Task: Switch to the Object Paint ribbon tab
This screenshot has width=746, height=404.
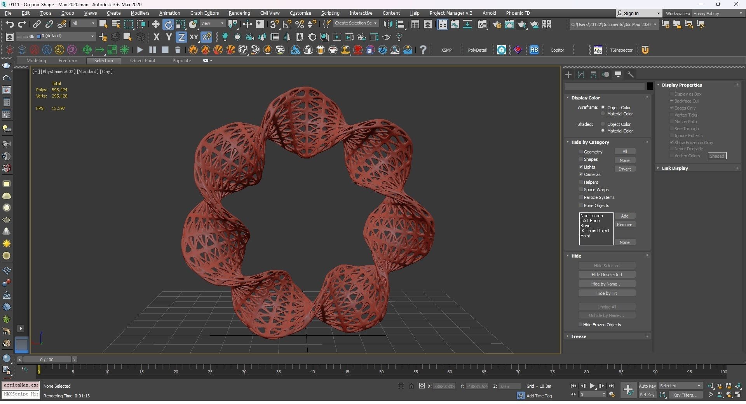Action: tap(143, 61)
